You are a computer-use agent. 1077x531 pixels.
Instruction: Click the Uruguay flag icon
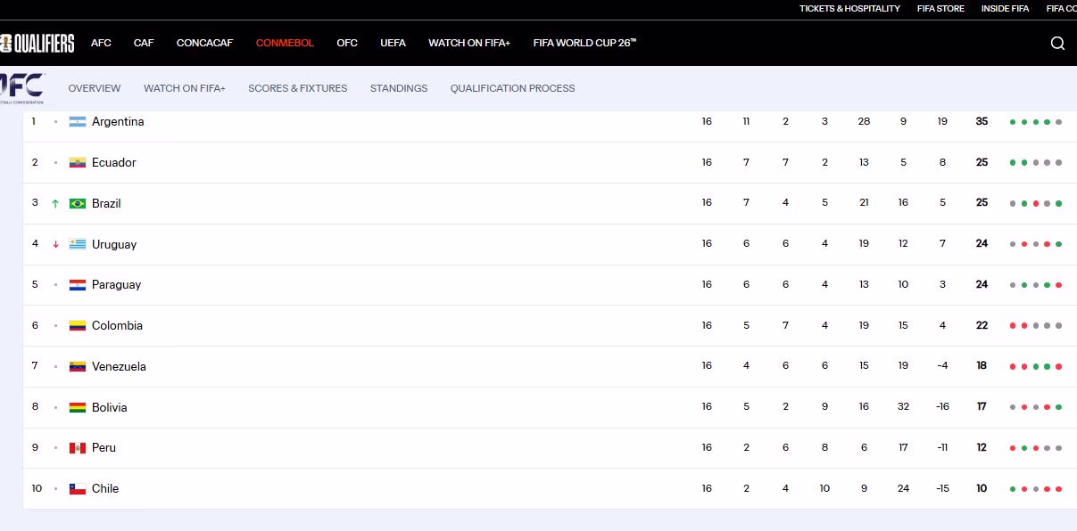pos(78,244)
